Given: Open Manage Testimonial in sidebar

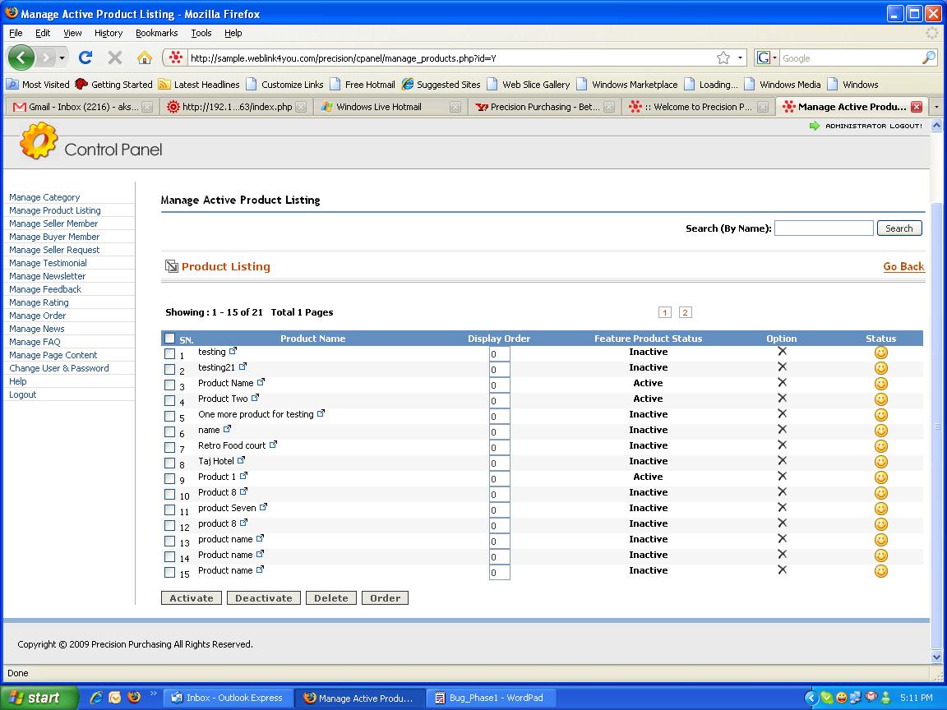Looking at the screenshot, I should pyautogui.click(x=48, y=263).
